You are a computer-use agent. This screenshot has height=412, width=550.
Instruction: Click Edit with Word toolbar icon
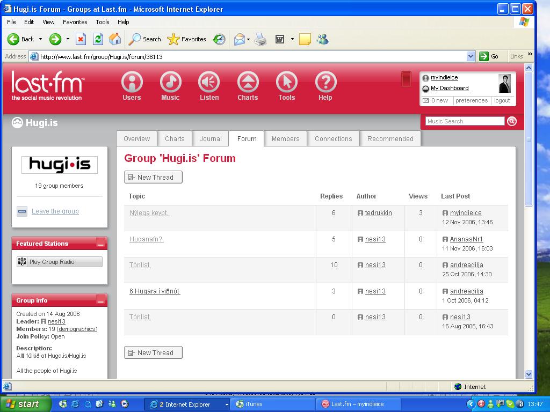pyautogui.click(x=280, y=39)
